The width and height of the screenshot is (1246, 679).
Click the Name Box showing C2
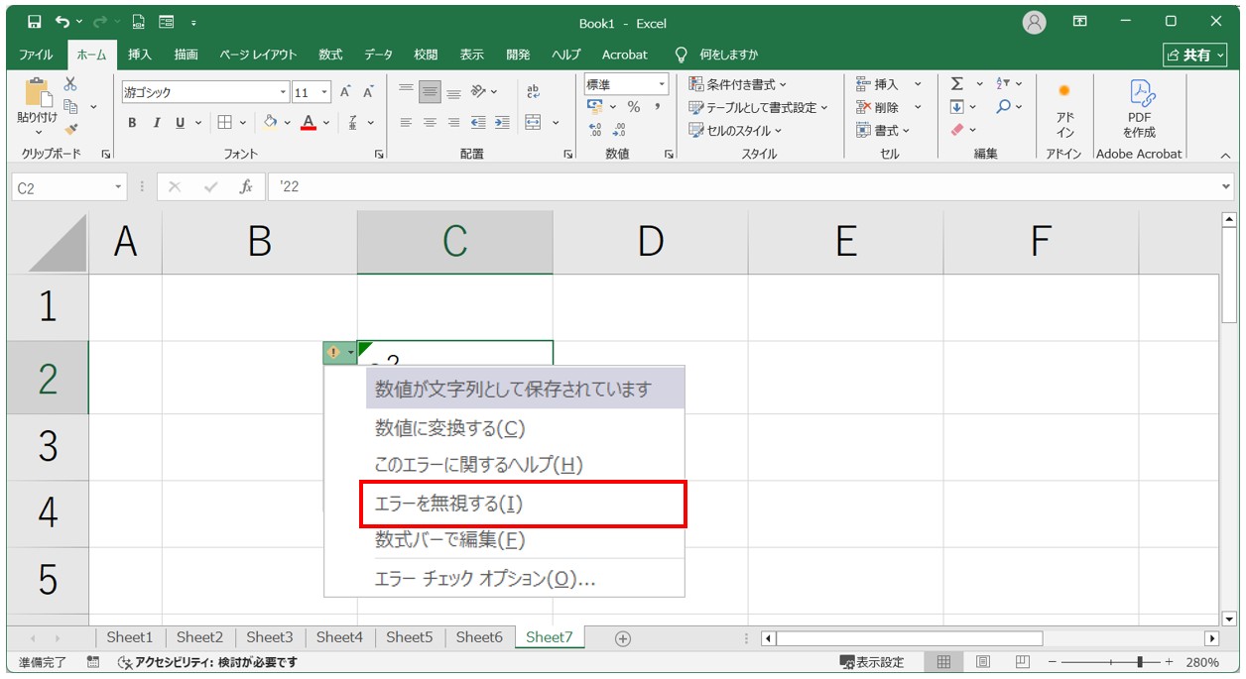[x=62, y=187]
